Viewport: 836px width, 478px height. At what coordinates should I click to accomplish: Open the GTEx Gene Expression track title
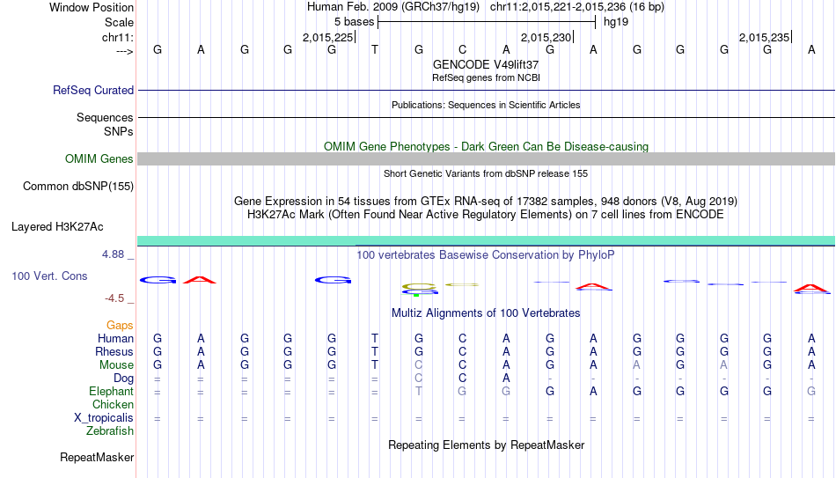[x=486, y=201]
